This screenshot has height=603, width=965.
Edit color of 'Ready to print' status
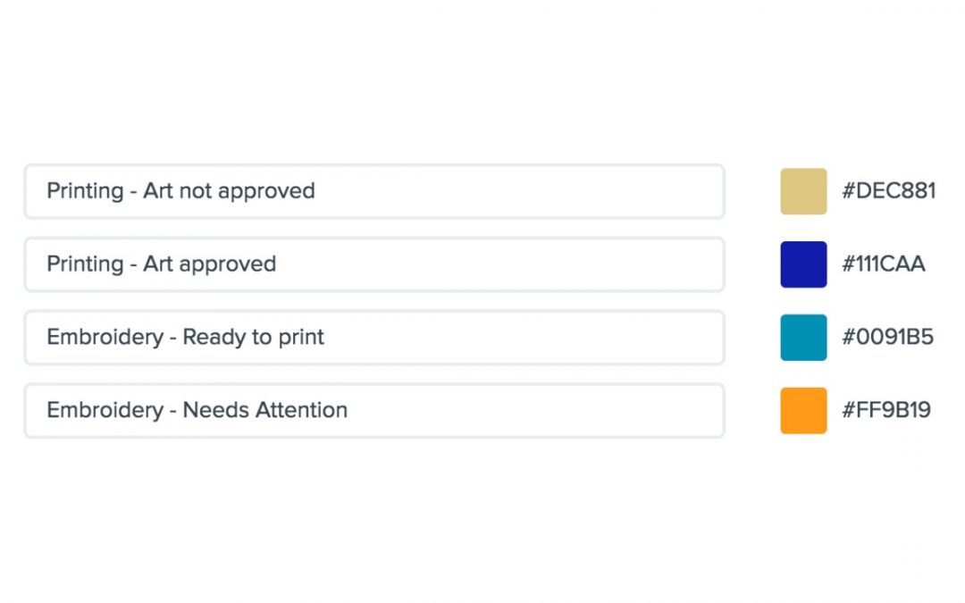point(803,338)
